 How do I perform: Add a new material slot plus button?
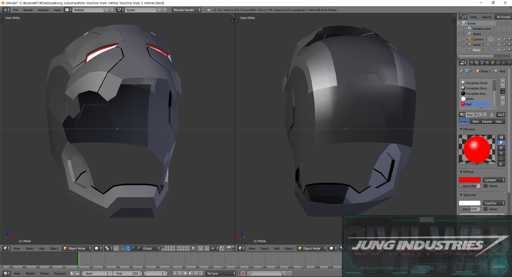click(x=503, y=81)
